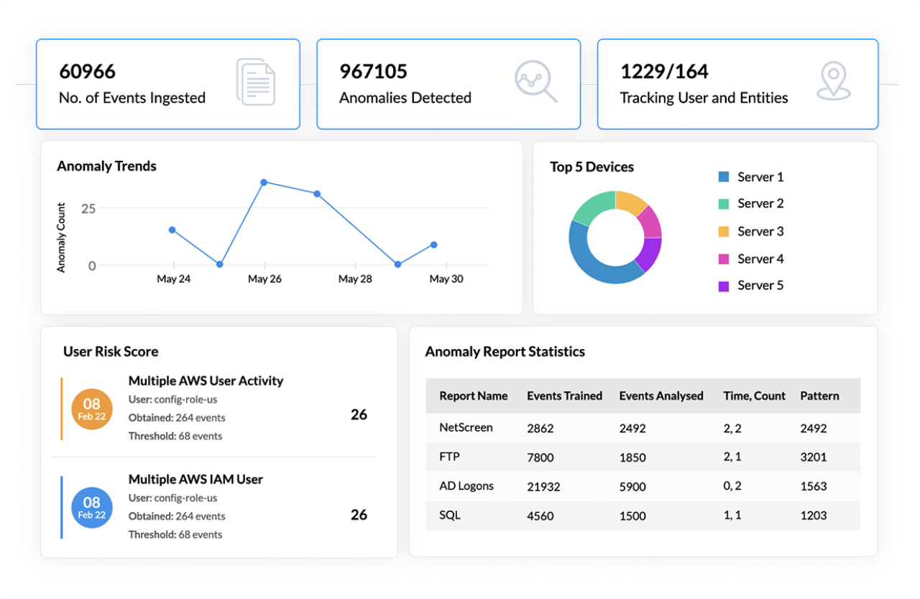The height and width of the screenshot is (599, 920).
Task: Click the Events Trained column header
Action: pos(565,396)
